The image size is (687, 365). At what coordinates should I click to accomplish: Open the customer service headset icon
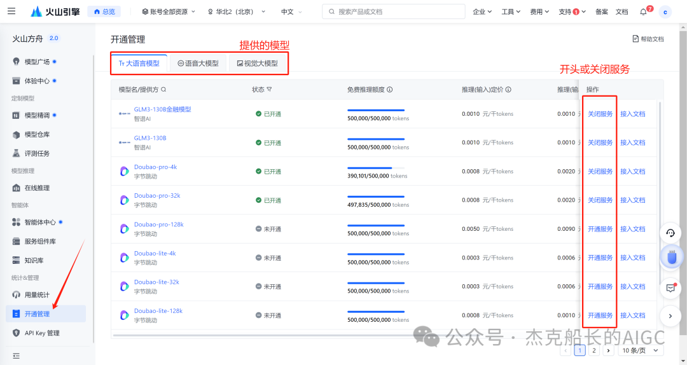670,233
